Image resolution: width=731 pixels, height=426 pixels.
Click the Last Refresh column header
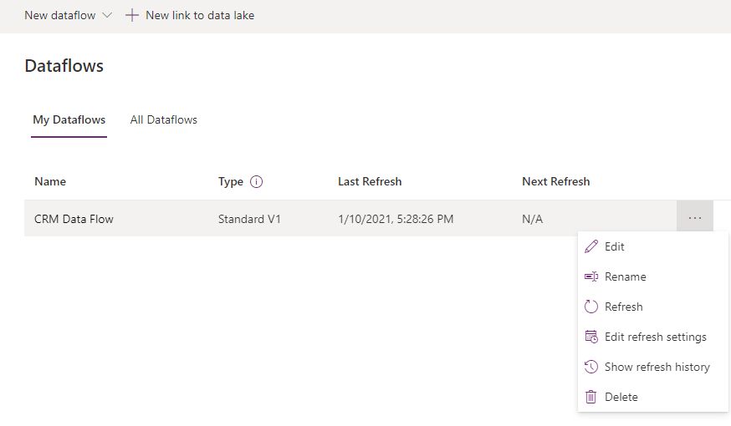tap(370, 181)
